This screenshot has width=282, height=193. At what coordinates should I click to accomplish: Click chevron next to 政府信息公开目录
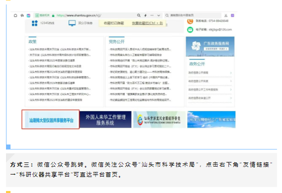point(230,81)
